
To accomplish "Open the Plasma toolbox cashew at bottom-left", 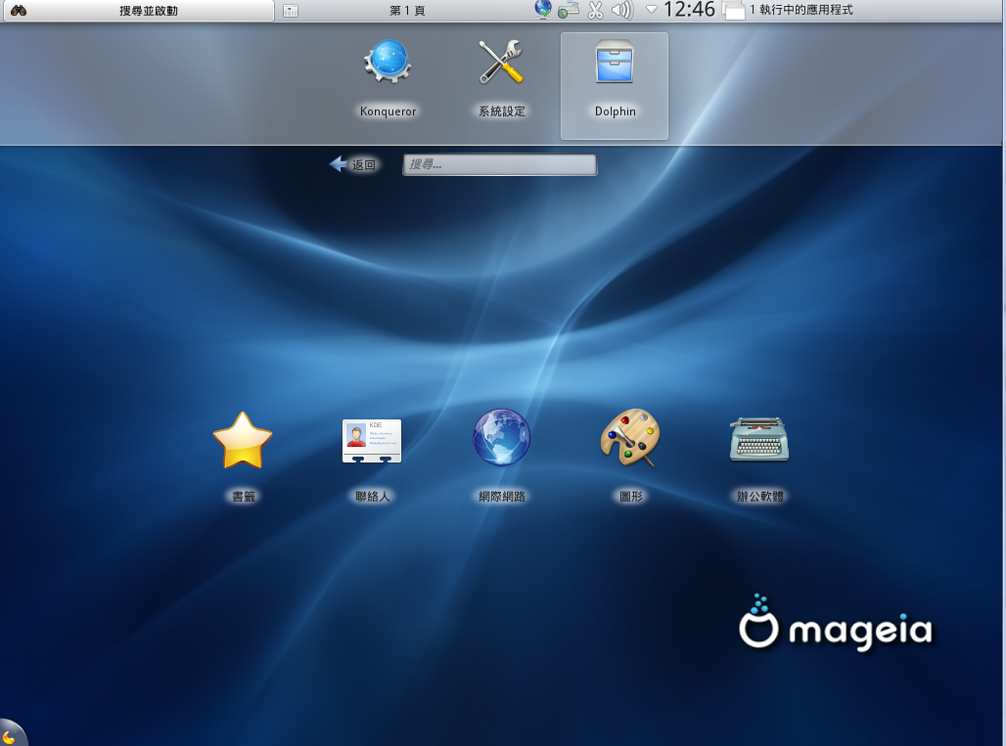I will click(x=12, y=733).
